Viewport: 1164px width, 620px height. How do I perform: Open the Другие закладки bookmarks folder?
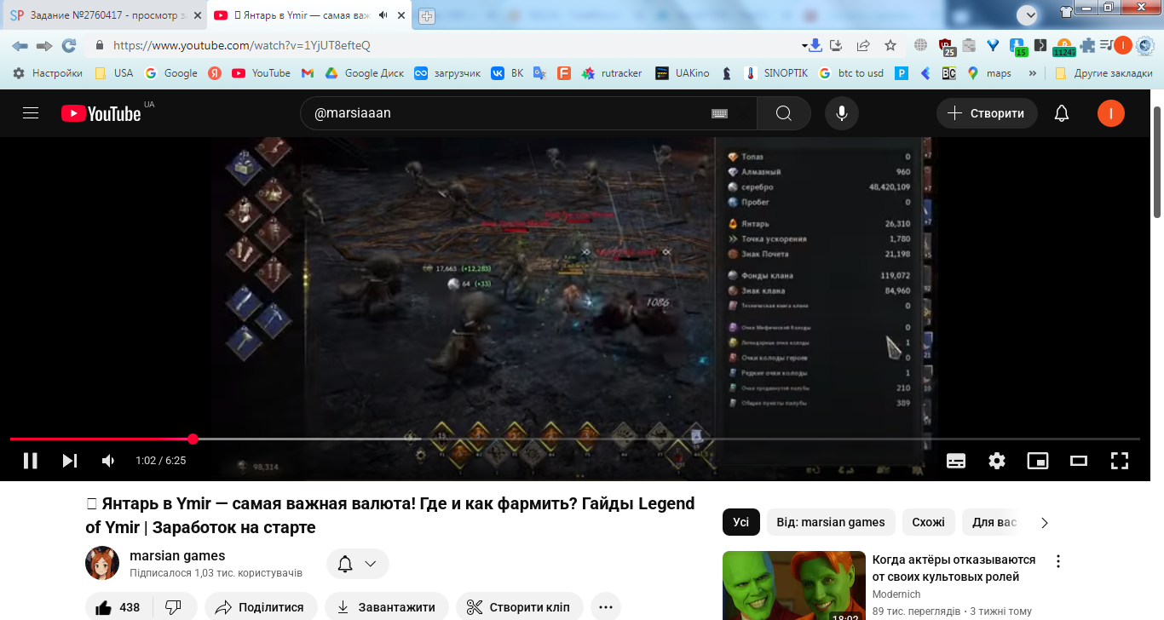pyautogui.click(x=1103, y=73)
